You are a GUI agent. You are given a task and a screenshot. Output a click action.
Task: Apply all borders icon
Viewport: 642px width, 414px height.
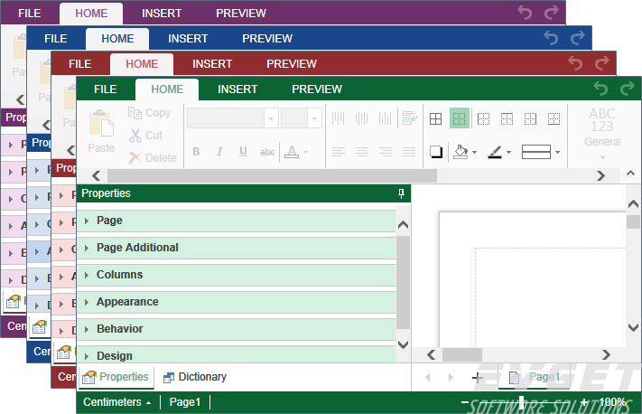tap(435, 119)
